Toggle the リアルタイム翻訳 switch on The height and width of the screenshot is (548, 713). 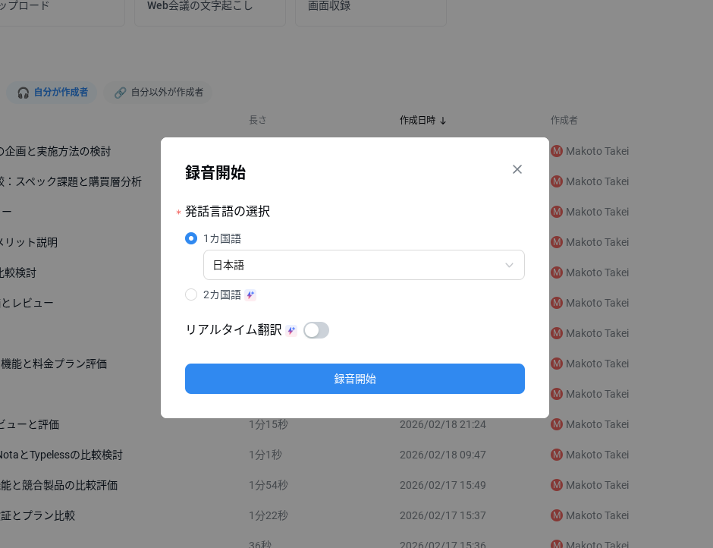[316, 330]
